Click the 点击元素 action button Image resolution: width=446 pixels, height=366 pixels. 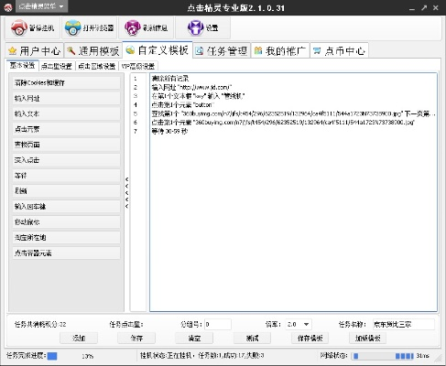tap(66, 129)
